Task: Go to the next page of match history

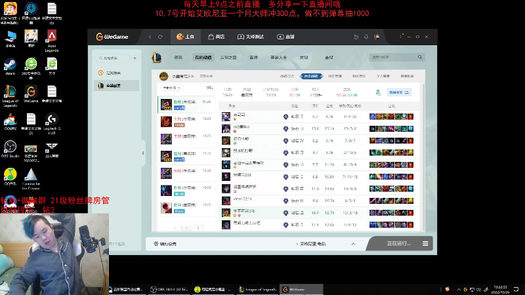Action: click(198, 228)
